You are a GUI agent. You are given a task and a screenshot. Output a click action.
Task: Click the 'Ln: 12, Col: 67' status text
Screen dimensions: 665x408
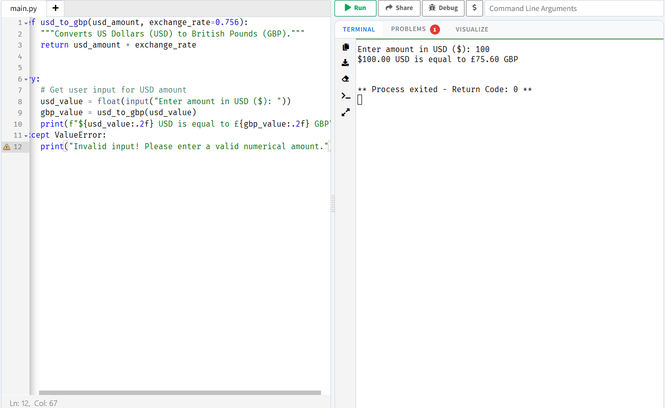[33, 403]
